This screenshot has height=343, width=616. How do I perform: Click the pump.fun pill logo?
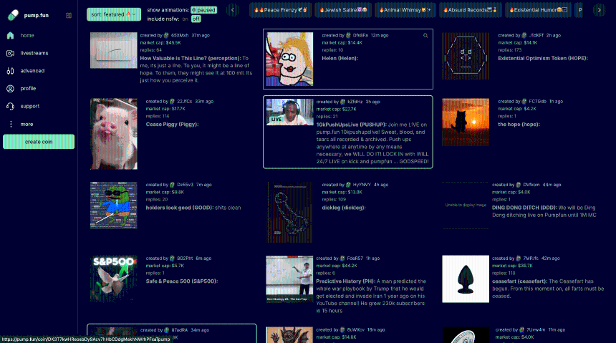click(13, 15)
